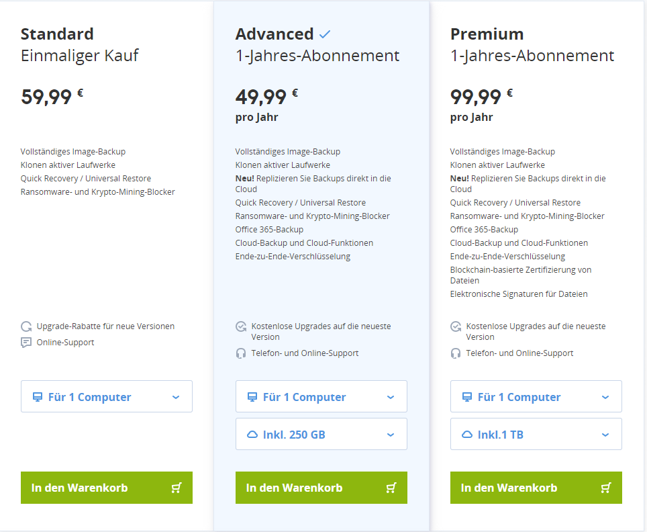Image resolution: width=647 pixels, height=532 pixels.
Task: Select the Premium plan heading
Action: coord(487,34)
